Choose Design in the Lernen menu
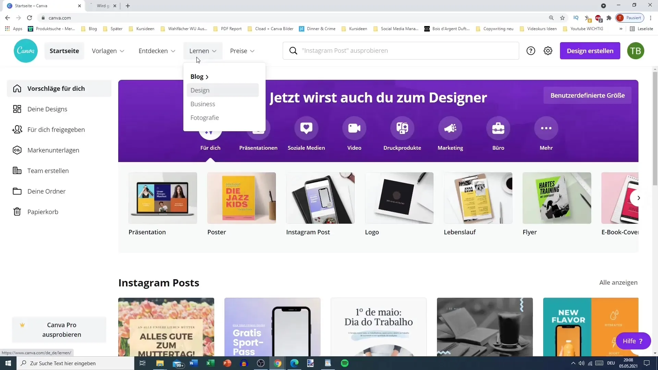 coord(223,90)
